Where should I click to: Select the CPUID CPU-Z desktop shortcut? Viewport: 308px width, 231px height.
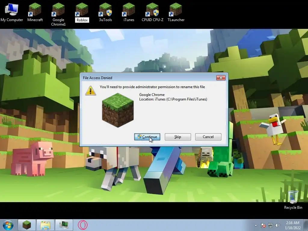click(x=152, y=12)
